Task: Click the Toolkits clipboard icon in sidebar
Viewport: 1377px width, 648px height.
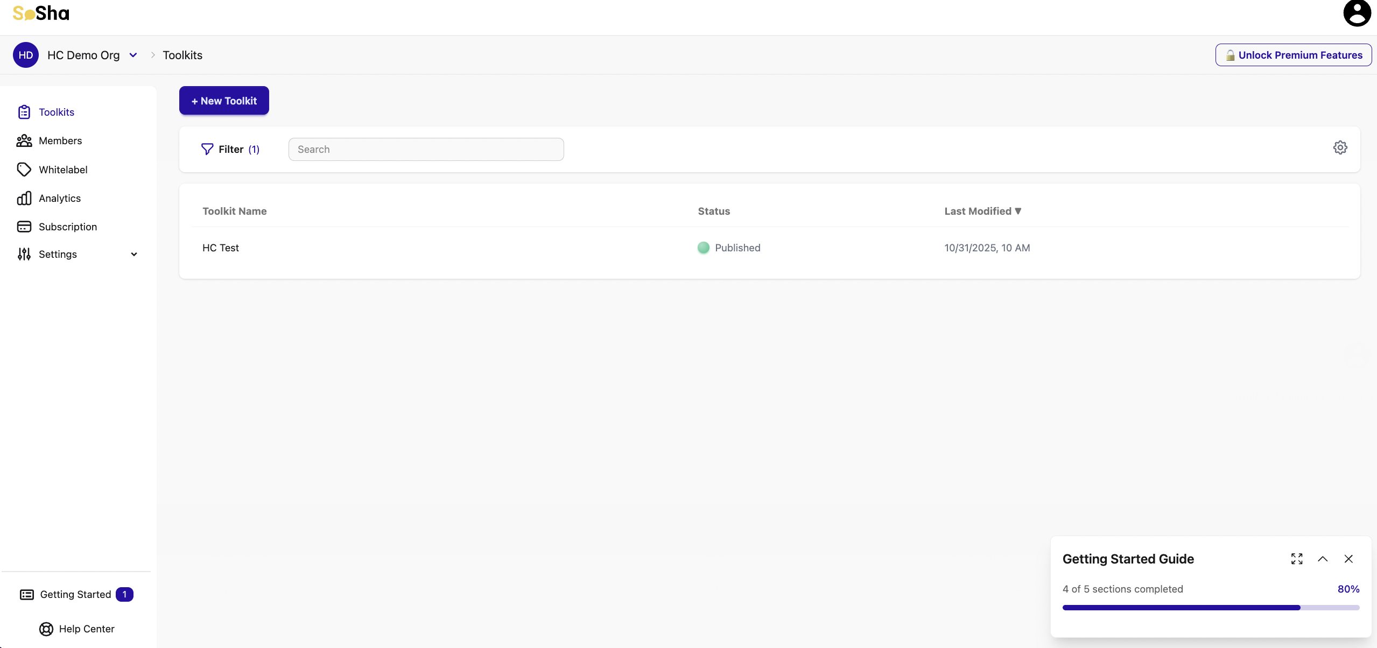Action: point(24,112)
